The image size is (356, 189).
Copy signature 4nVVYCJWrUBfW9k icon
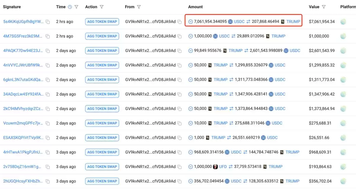pos(47,65)
